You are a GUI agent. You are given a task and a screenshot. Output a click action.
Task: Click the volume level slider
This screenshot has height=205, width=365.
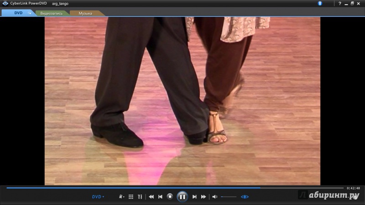click(229, 197)
